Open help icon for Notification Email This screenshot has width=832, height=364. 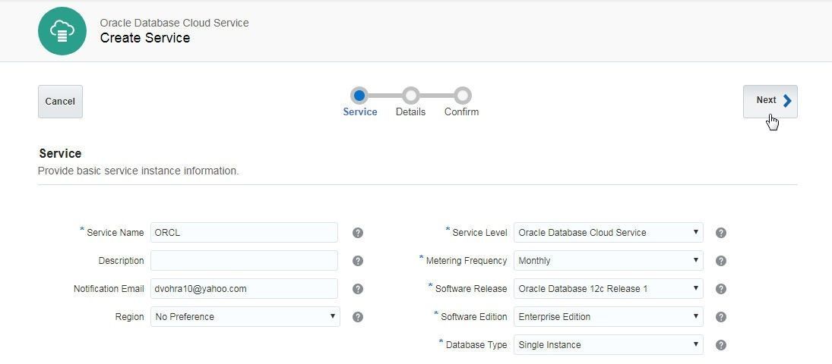point(358,289)
